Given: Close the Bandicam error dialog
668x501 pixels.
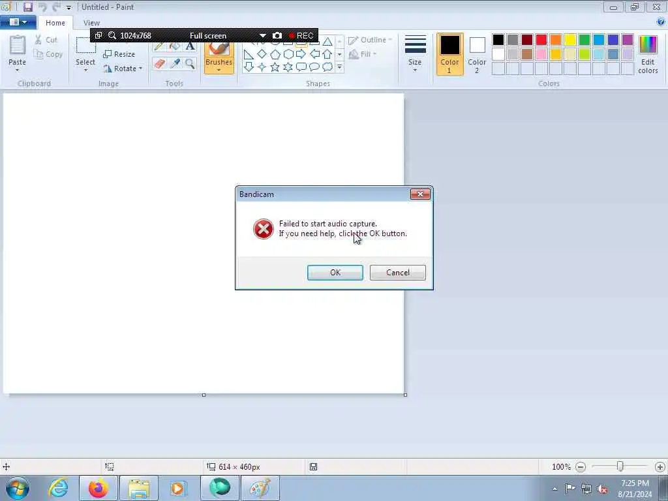Looking at the screenshot, I should coord(420,194).
